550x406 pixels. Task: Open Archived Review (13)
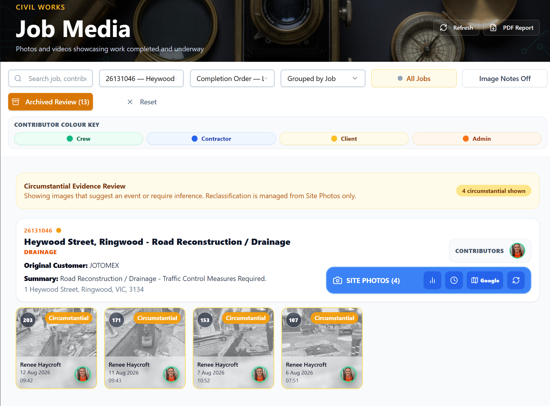[51, 102]
